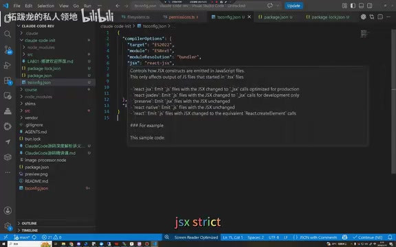Open Windows Start menu

[x=3, y=244]
